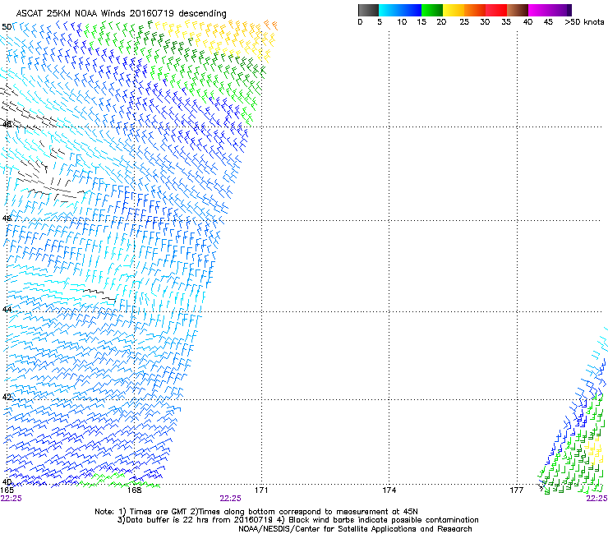This screenshot has height=534, width=608.
Task: Click the orange wind barbs at top of swath
Action: click(x=270, y=25)
